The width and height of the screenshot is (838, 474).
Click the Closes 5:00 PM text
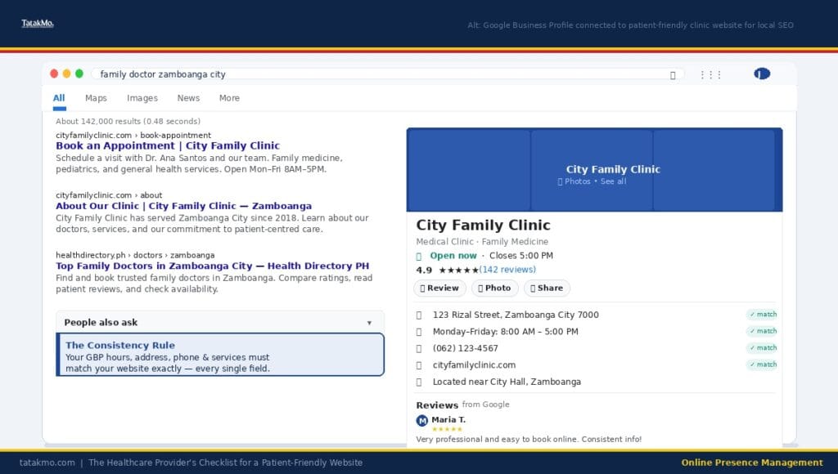(521, 256)
